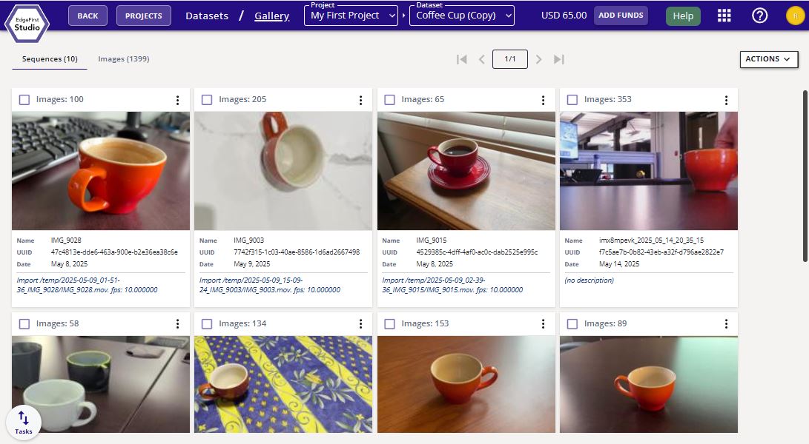809x444 pixels.
Task: Open three-dot menu for Images: 353 sequence
Action: click(726, 100)
